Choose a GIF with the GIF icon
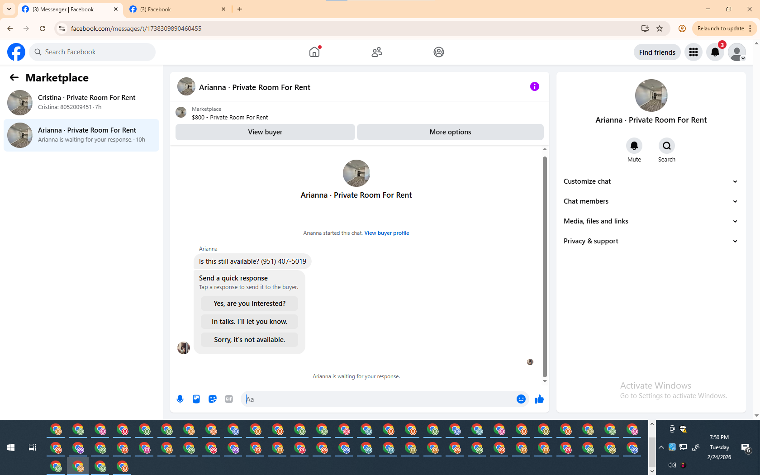Screen dimensions: 760x475 pos(229,399)
